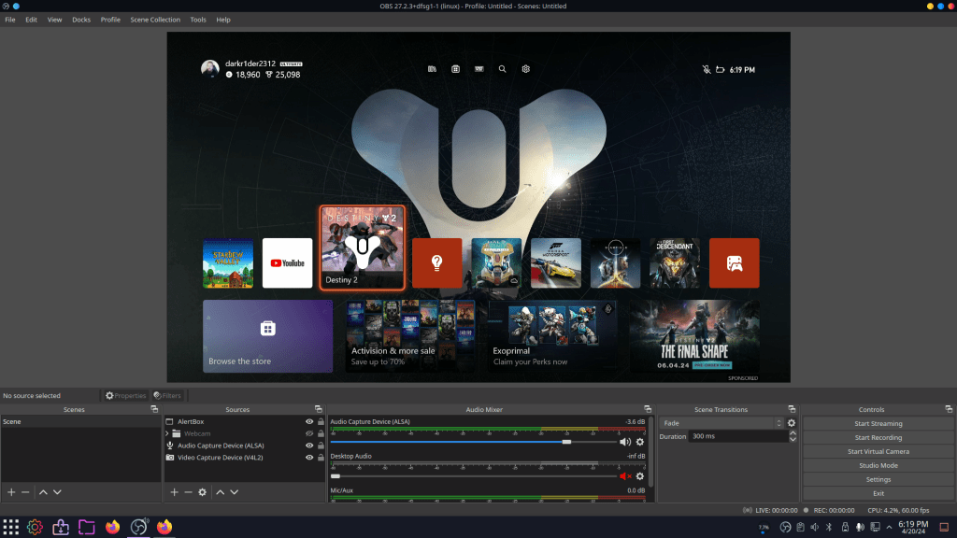957x538 pixels.
Task: Open OBS from the system tray icon
Action: pos(786,528)
